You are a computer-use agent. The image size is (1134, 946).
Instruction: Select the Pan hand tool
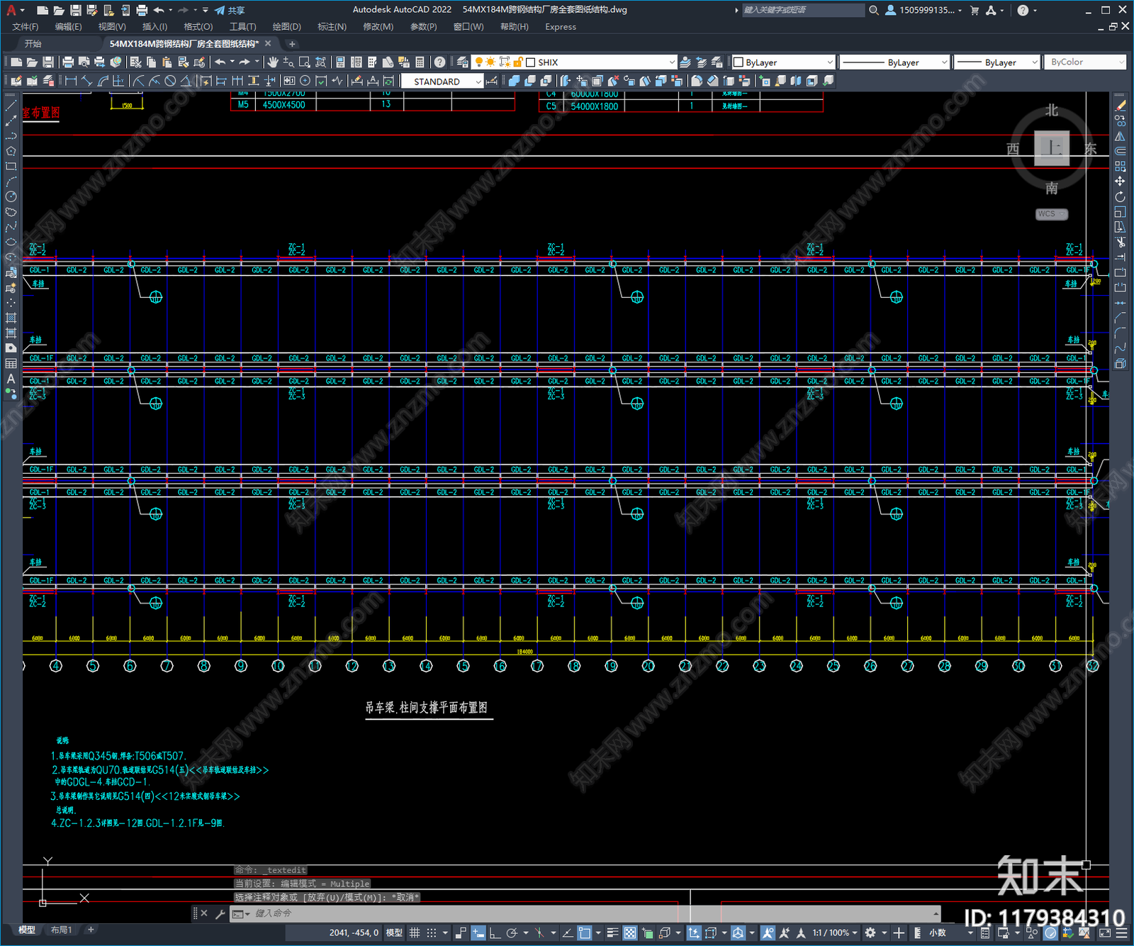pos(273,62)
